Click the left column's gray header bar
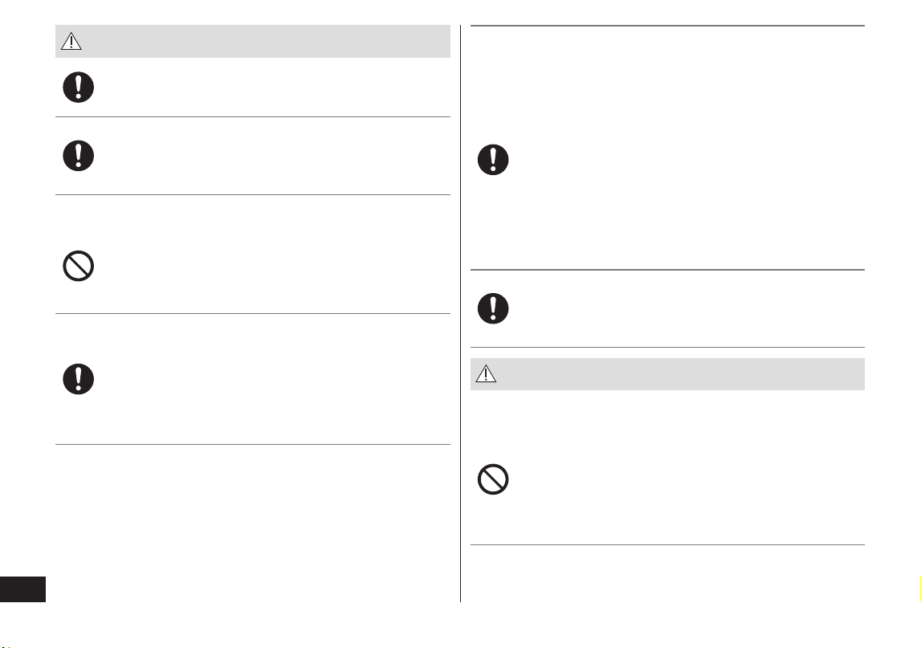Viewport: 921px width, 648px height. click(x=253, y=41)
